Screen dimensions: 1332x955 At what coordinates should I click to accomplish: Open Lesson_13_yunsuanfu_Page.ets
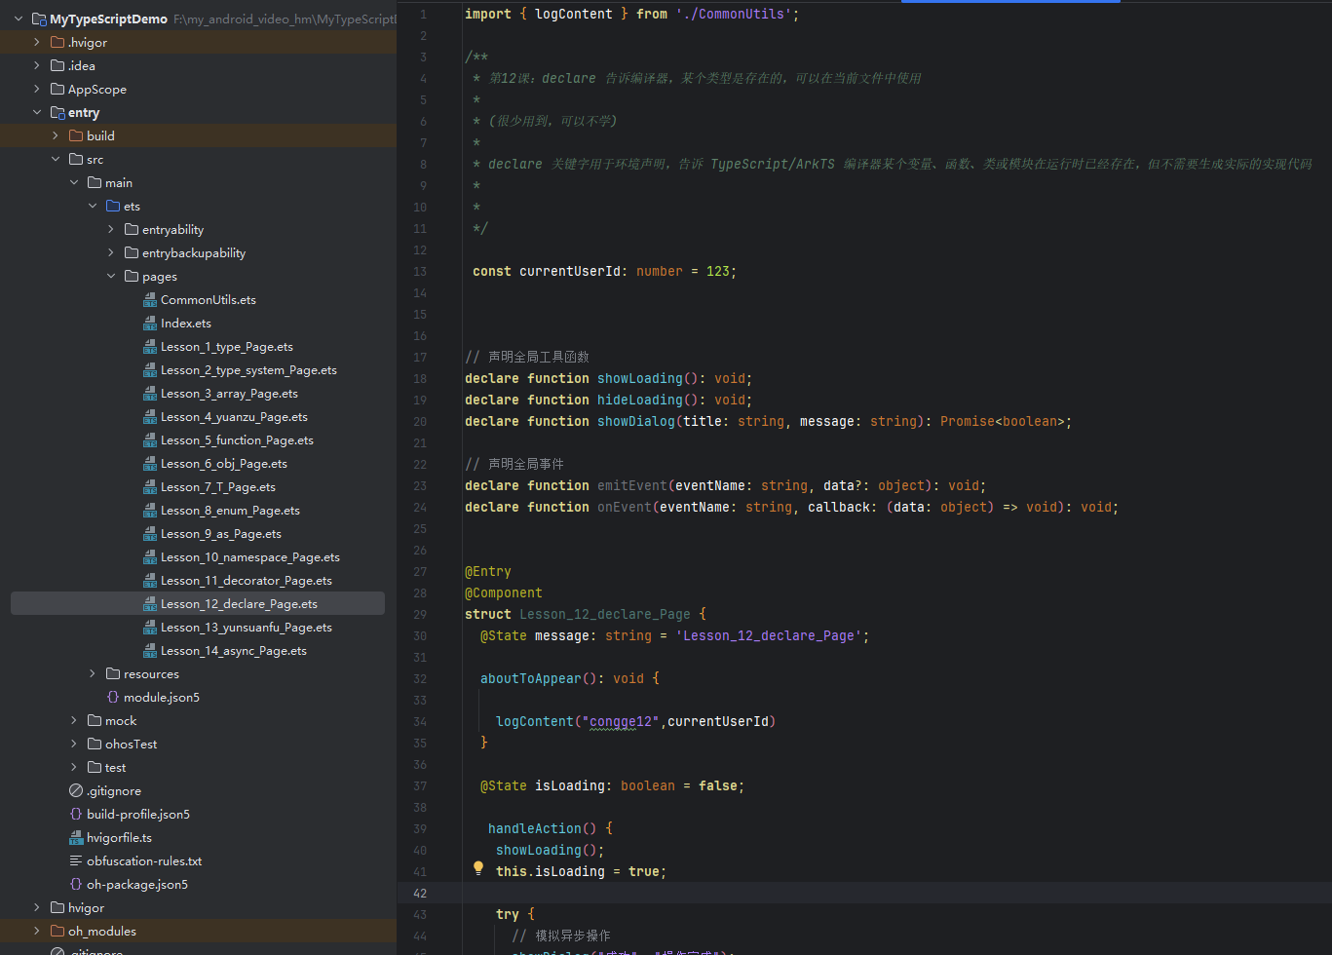pos(247,628)
